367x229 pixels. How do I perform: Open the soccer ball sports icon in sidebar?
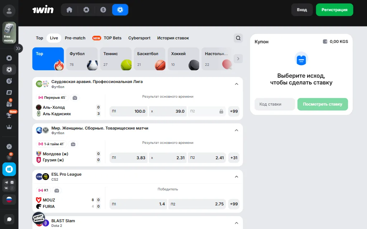pos(9,70)
